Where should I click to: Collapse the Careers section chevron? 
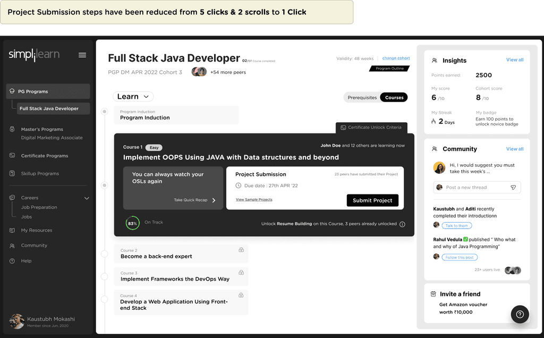pos(87,198)
